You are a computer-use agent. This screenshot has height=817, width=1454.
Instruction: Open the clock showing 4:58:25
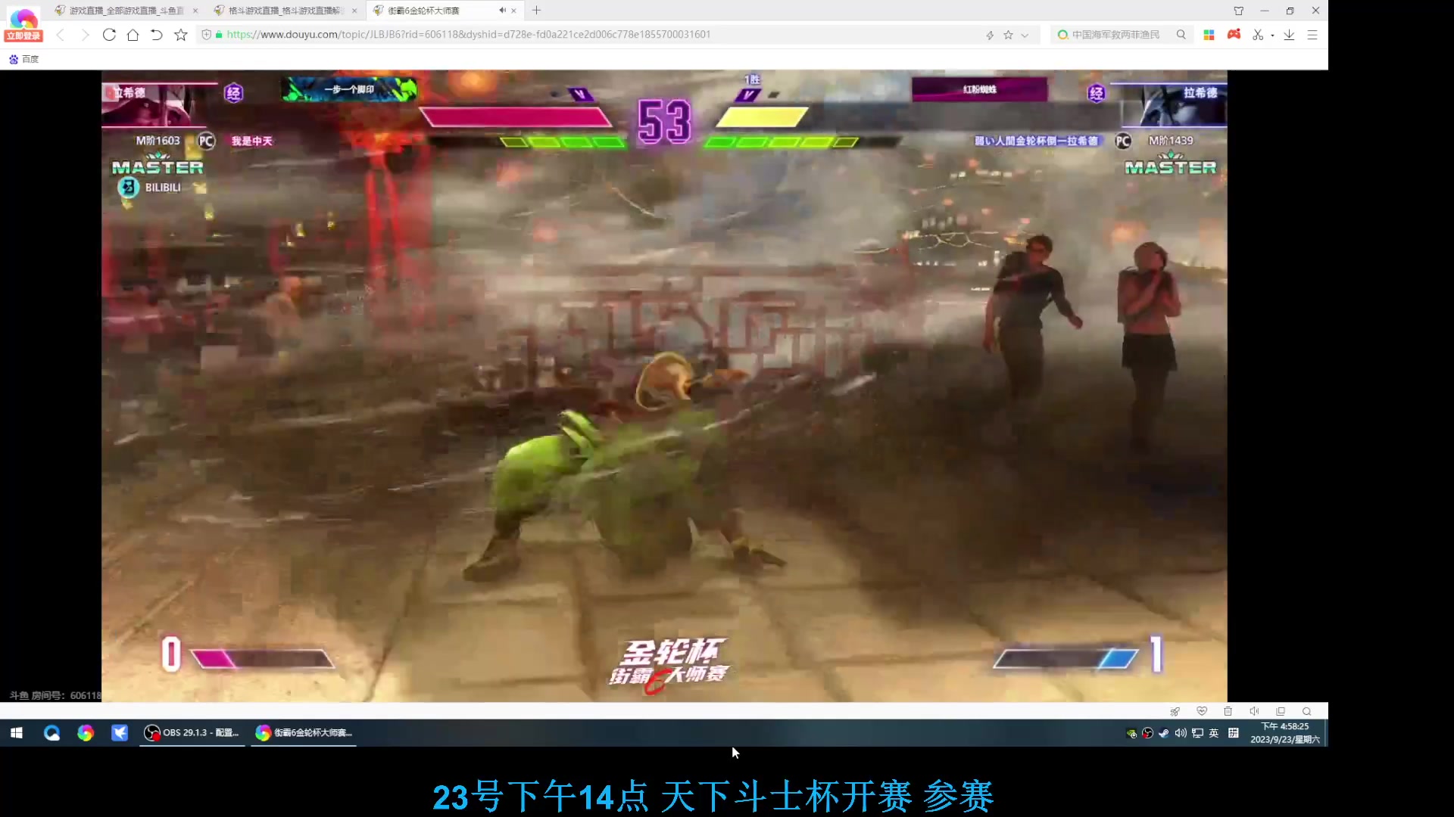point(1285,733)
